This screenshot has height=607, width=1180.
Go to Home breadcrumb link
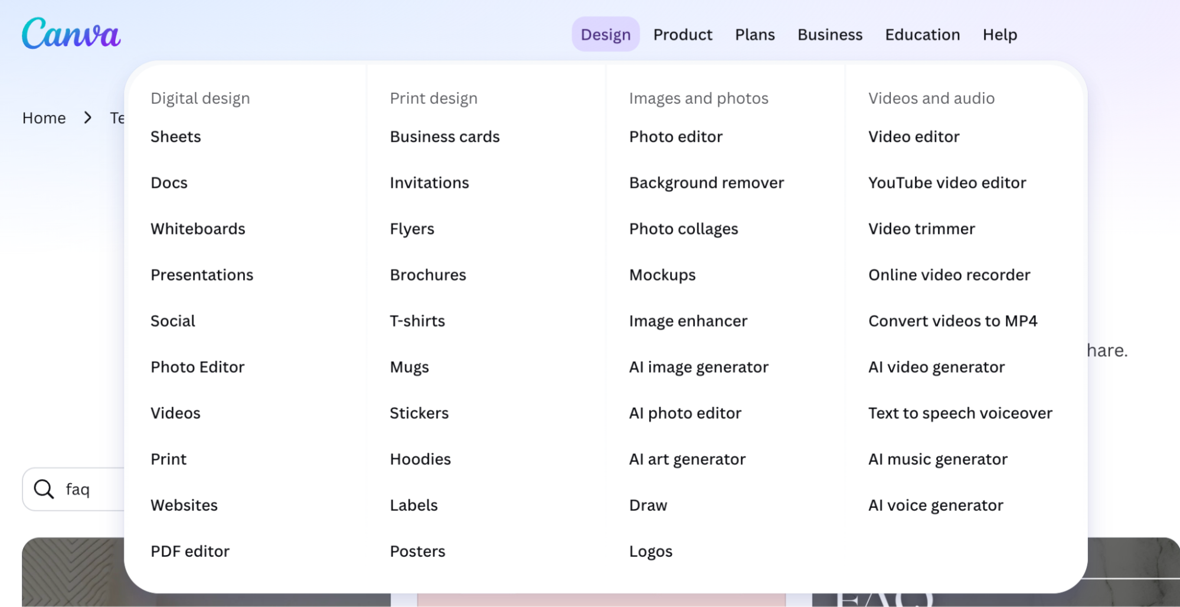44,118
